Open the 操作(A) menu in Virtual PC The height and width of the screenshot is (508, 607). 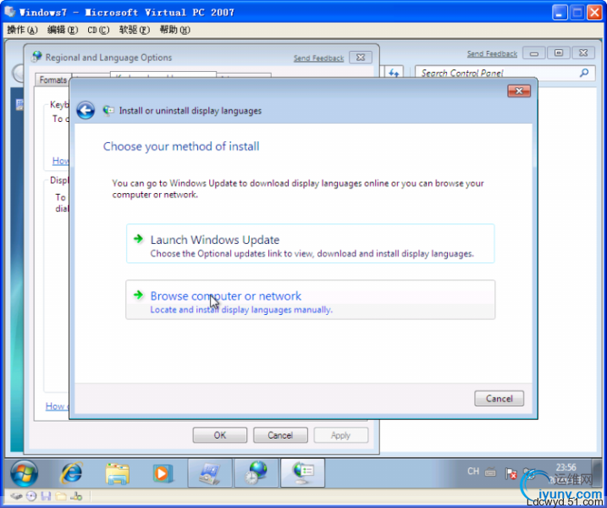tap(23, 30)
